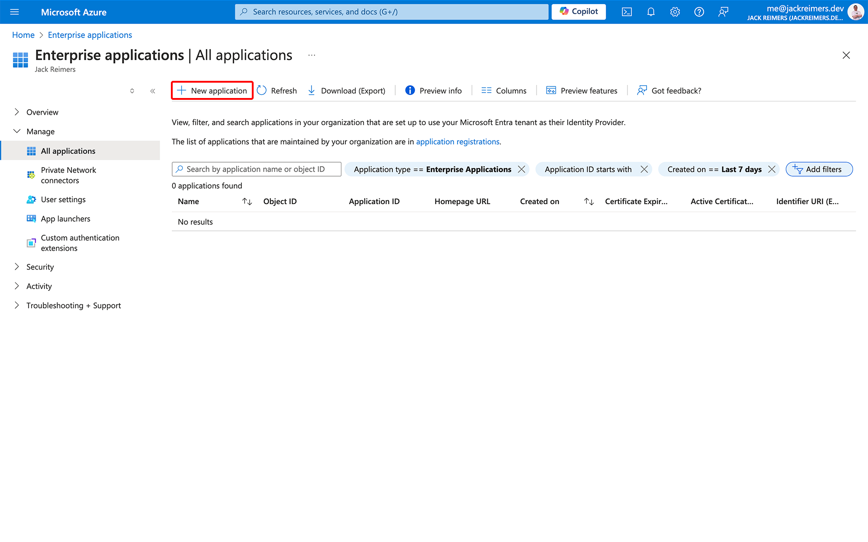
Task: Click Homepage URL column header
Action: (x=462, y=201)
